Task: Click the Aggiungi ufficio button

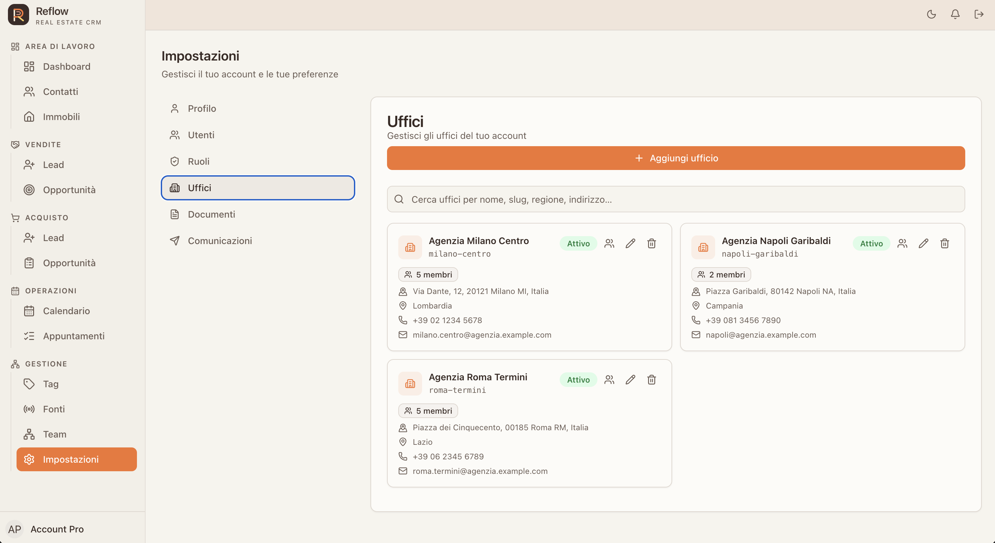Action: [676, 158]
